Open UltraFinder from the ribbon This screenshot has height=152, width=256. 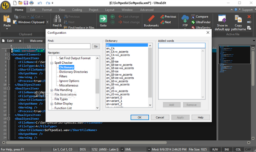pyautogui.click(x=201, y=22)
